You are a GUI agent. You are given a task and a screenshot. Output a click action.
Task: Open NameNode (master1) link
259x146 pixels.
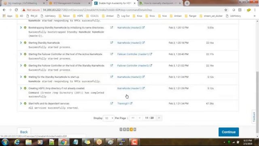coord(131,88)
